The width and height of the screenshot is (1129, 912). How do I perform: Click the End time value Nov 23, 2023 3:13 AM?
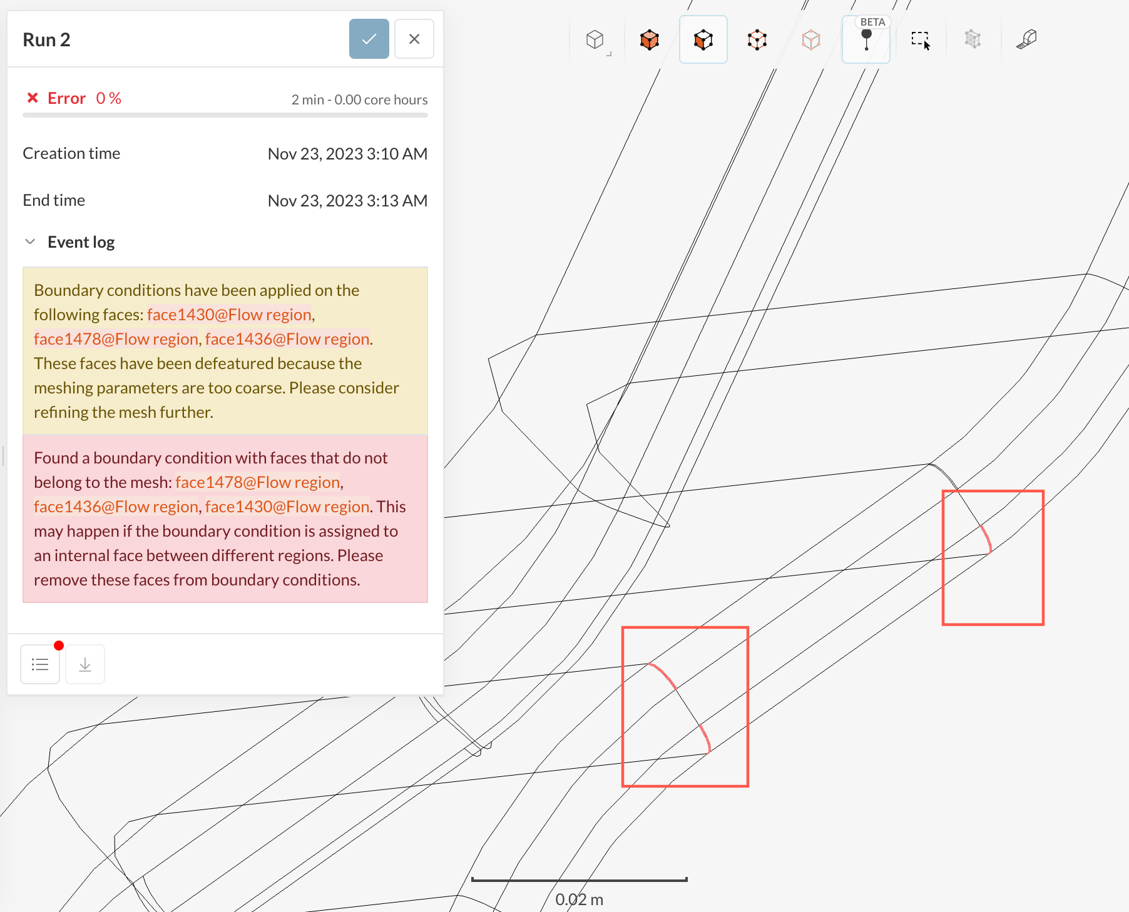coord(347,201)
